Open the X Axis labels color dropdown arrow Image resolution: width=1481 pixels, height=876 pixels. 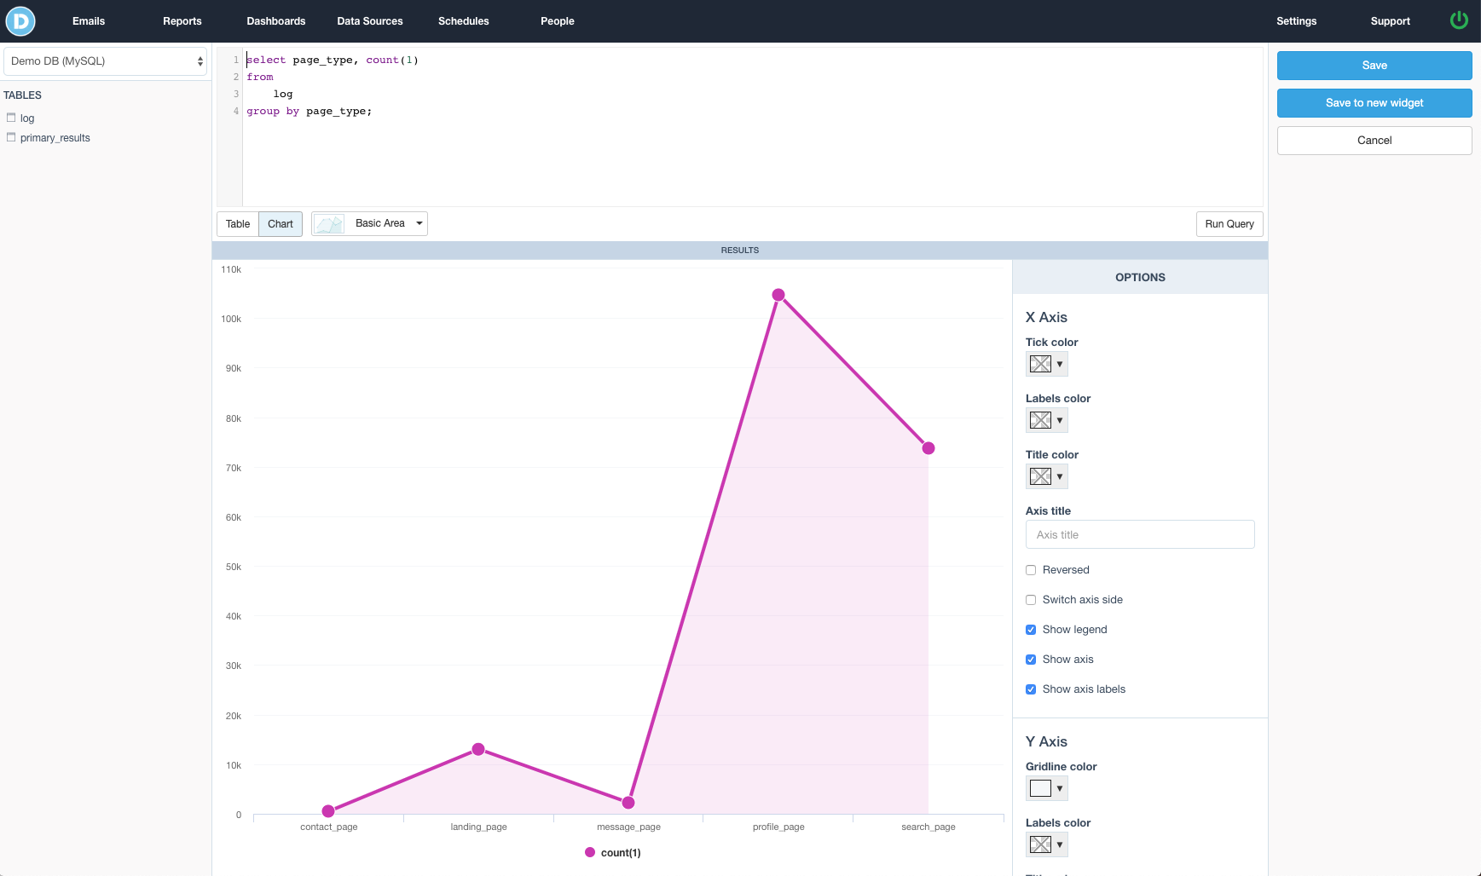pos(1060,420)
